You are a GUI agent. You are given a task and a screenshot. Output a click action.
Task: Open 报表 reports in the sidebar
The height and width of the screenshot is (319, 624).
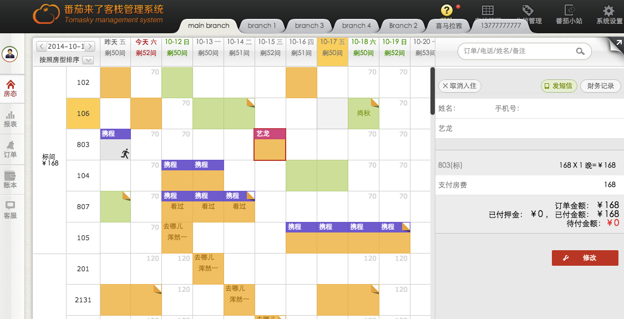tap(11, 119)
